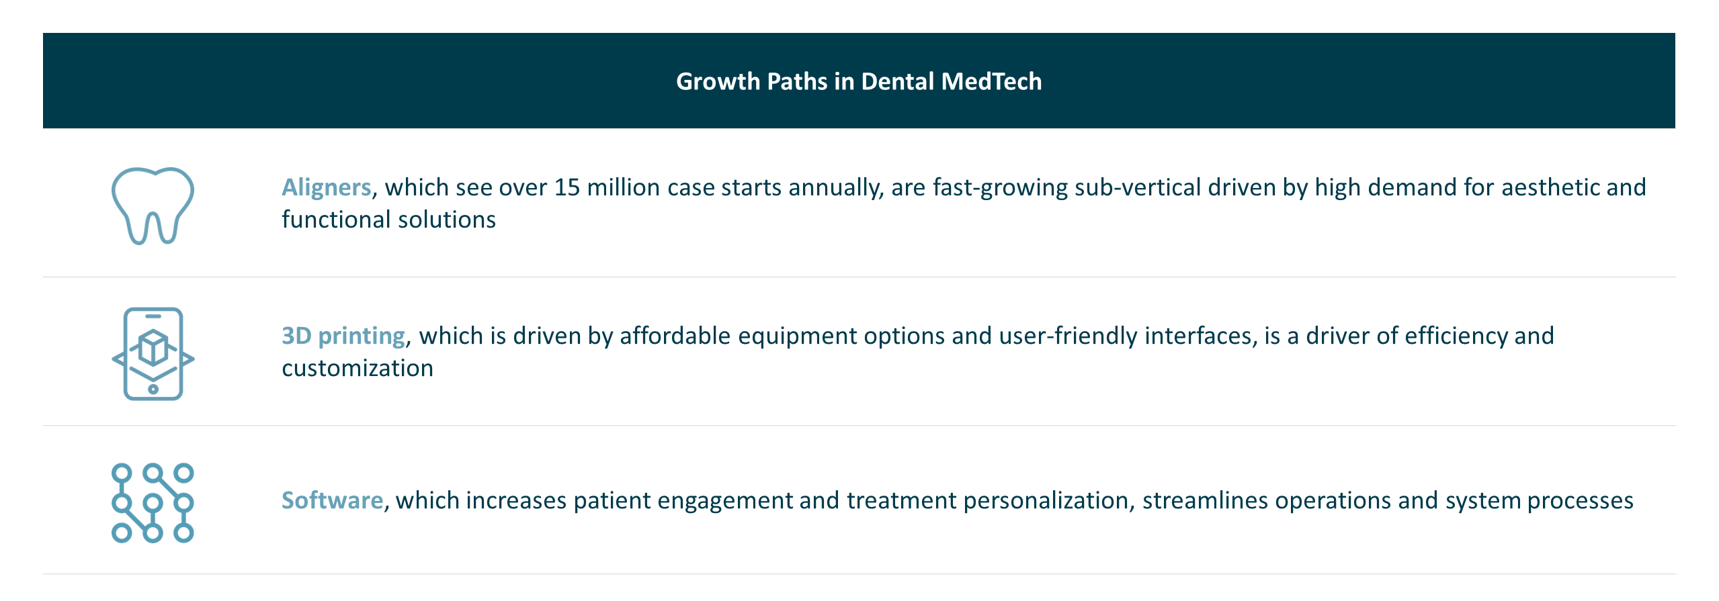Select the highlighted "3D printing" text
Screen dimensions: 1719x601
(x=343, y=336)
